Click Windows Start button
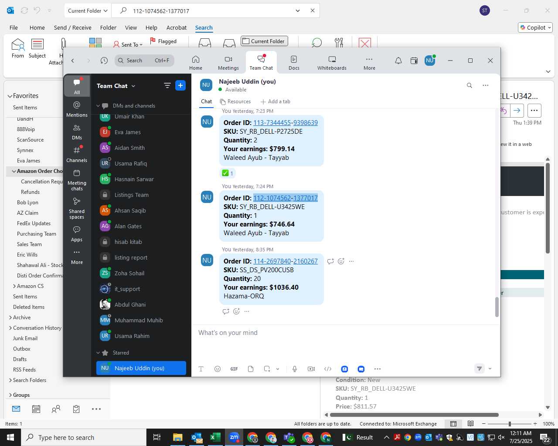 click(10, 437)
